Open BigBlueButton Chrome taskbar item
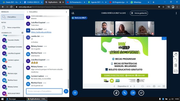 [37, 99]
